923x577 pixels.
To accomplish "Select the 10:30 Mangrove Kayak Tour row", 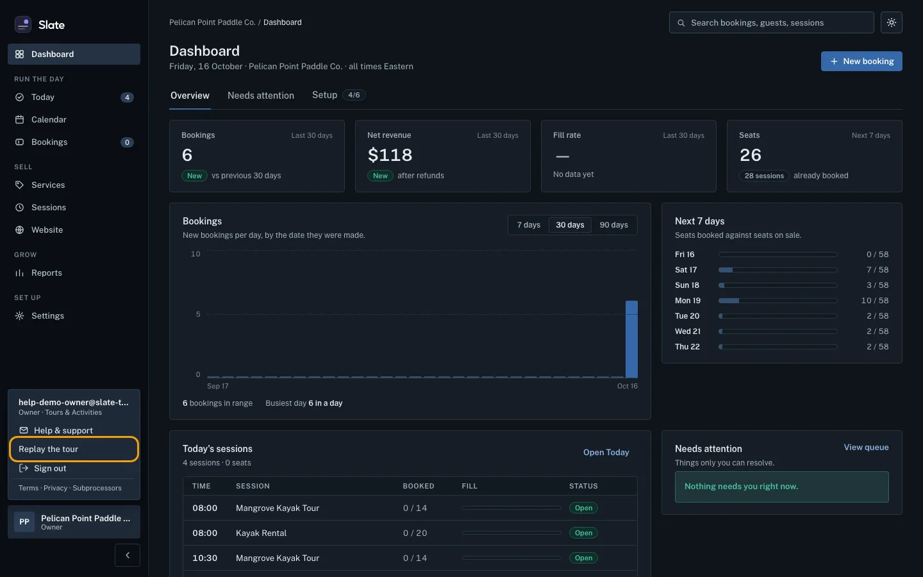I will (410, 558).
